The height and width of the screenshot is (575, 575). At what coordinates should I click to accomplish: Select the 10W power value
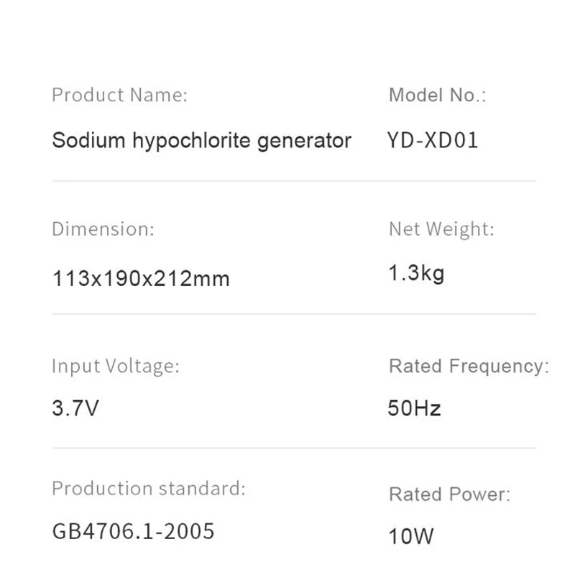click(x=411, y=536)
